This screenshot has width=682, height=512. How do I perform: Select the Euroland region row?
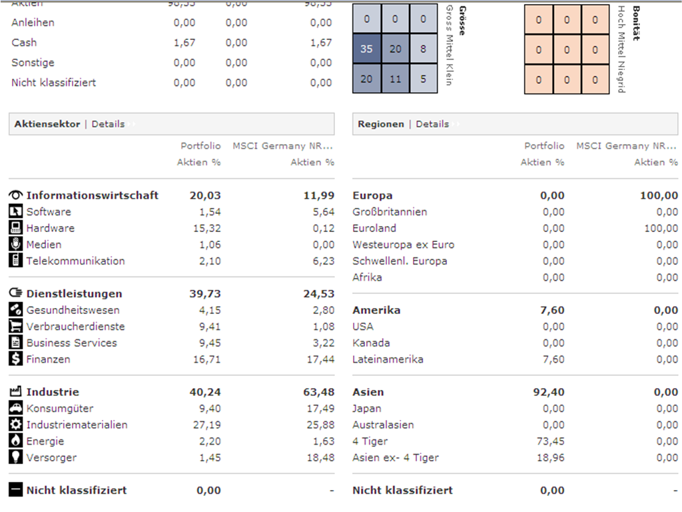click(515, 228)
